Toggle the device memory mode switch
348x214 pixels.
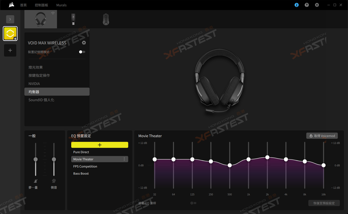tap(82, 52)
